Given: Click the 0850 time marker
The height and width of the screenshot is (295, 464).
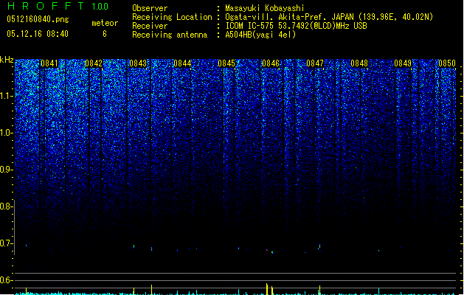Looking at the screenshot, I should 447,63.
